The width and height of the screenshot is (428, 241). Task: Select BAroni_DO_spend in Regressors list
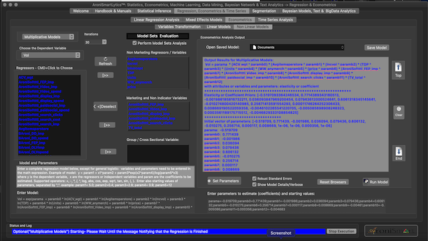coord(33,138)
